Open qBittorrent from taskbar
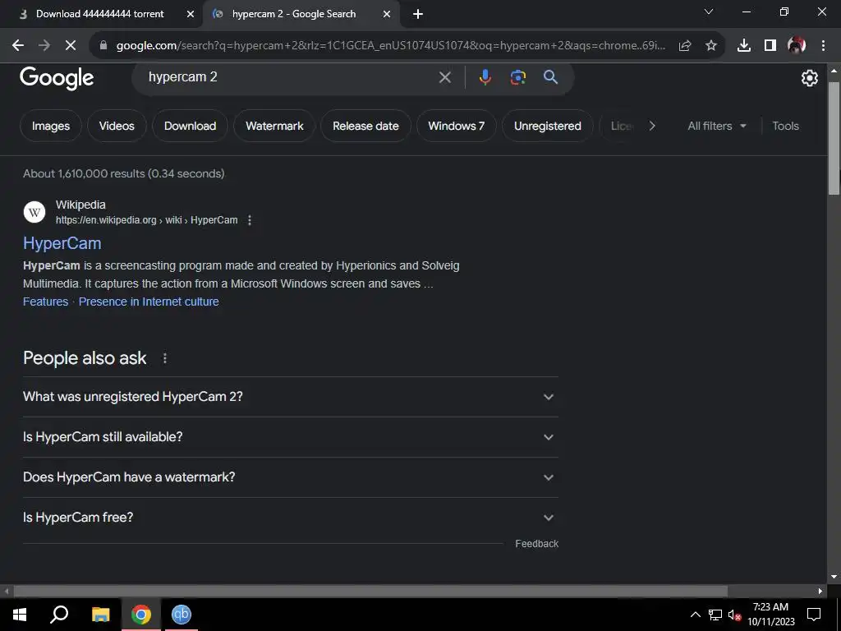841x631 pixels. click(182, 615)
